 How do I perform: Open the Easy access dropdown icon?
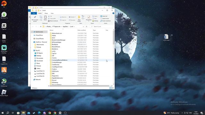(83, 19)
